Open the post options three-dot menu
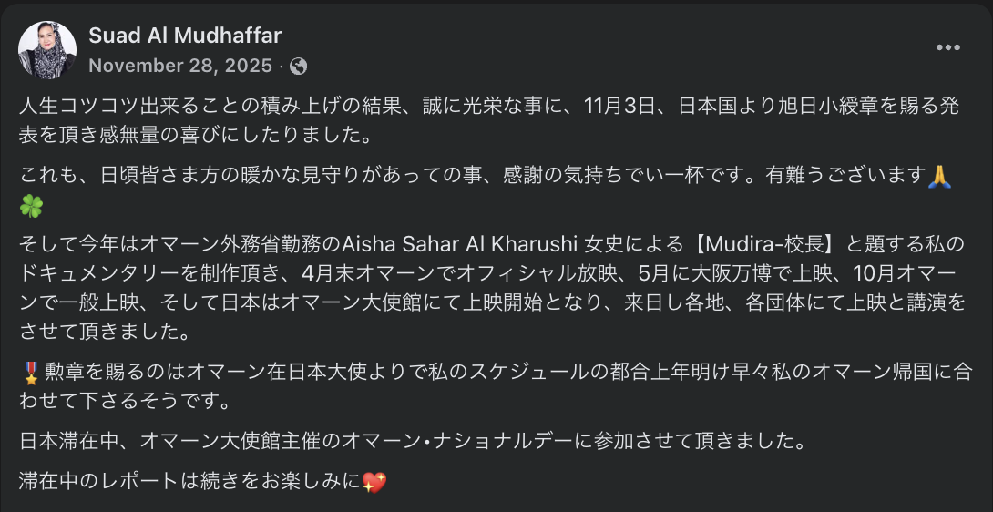Screen dimensions: 993x512 click(x=948, y=48)
